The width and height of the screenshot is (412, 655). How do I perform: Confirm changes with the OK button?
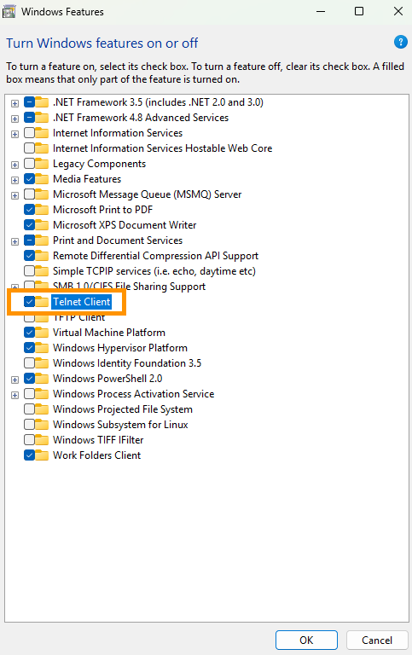point(306,640)
